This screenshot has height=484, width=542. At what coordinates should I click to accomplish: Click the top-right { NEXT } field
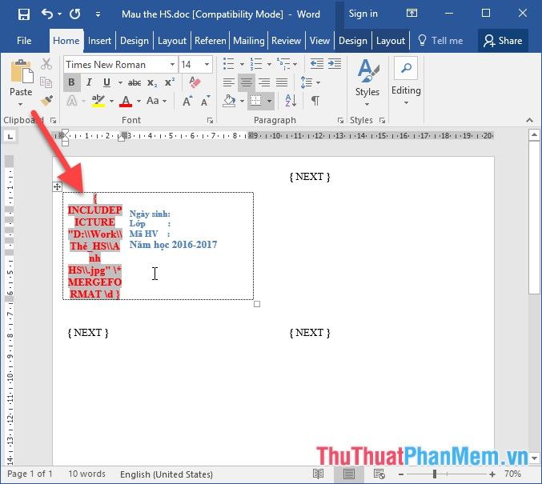click(x=310, y=177)
